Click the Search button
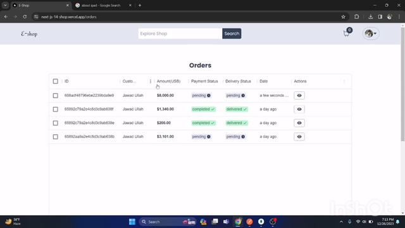Screen dimensions: 405x228 (232, 34)
